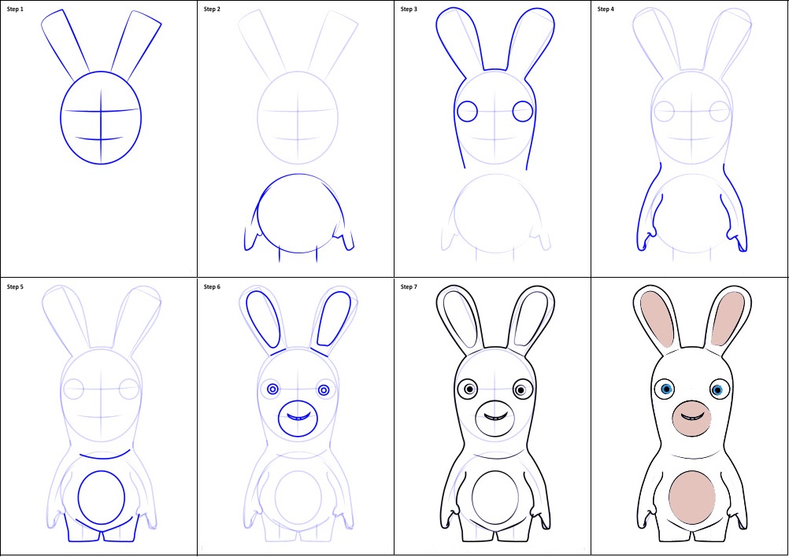Select the Step 1 head oval drawing

point(101,118)
